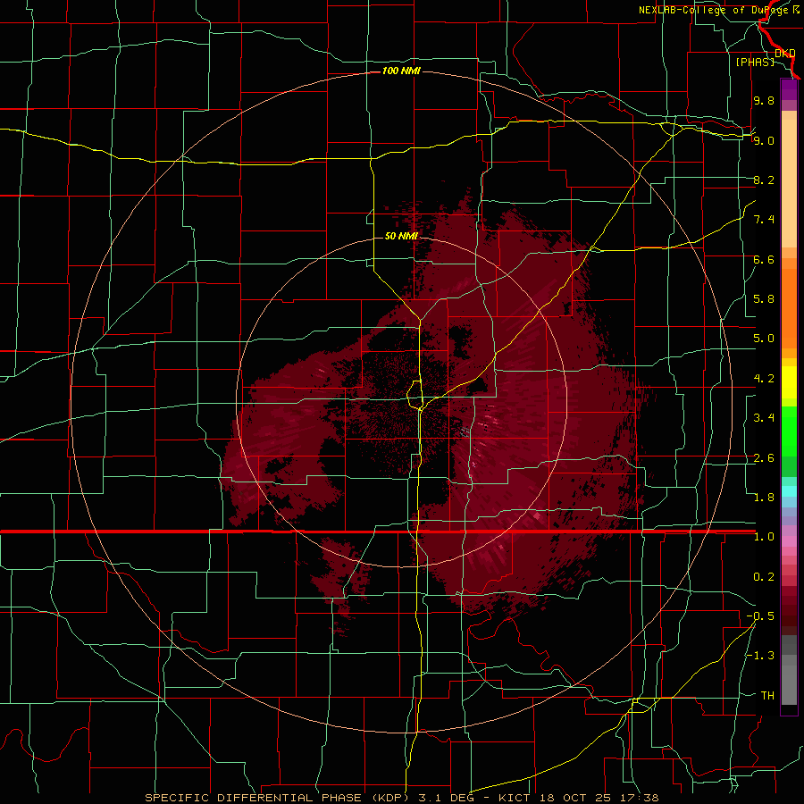Select the purple band topping the color scale
804x804 pixels.
(789, 89)
